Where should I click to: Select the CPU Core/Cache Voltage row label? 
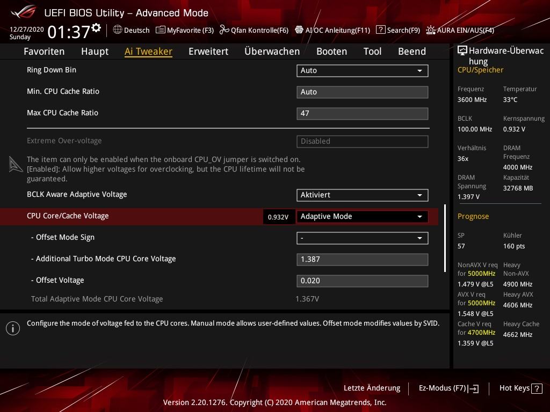point(68,216)
